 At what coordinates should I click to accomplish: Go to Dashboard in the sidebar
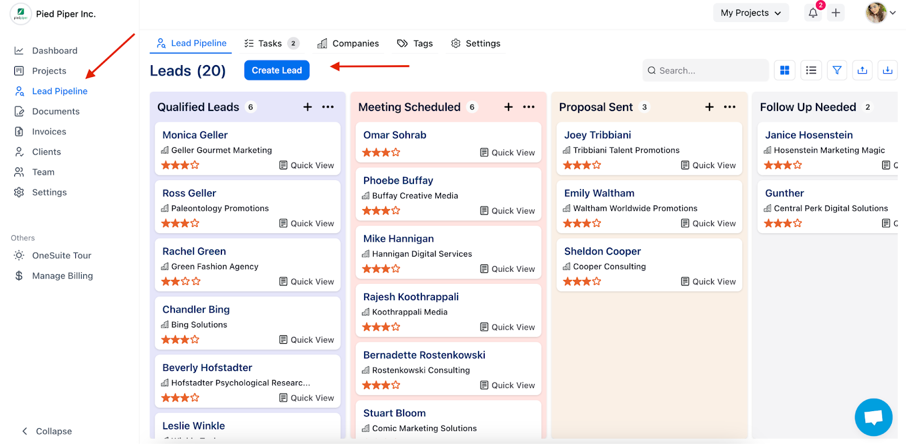point(54,50)
